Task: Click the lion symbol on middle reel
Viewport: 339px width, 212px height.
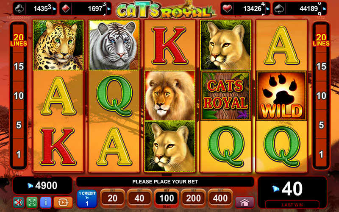Action: pyautogui.click(x=170, y=95)
